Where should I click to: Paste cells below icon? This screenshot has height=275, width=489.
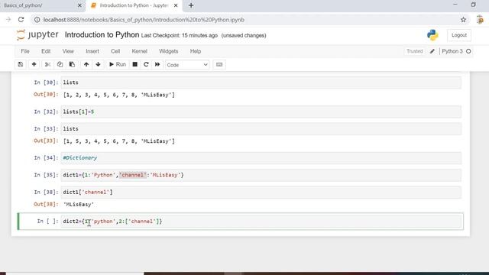pos(72,64)
